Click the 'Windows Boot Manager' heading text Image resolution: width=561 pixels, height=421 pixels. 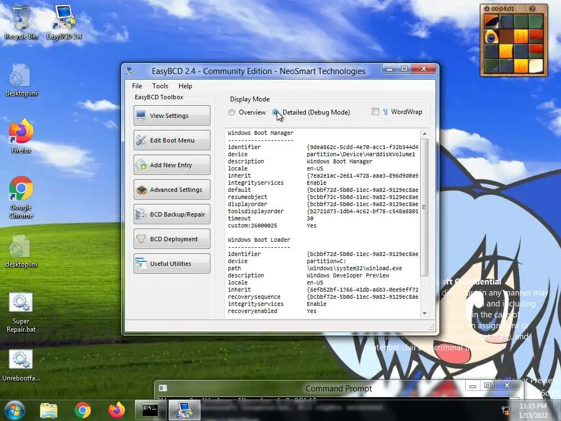[260, 133]
